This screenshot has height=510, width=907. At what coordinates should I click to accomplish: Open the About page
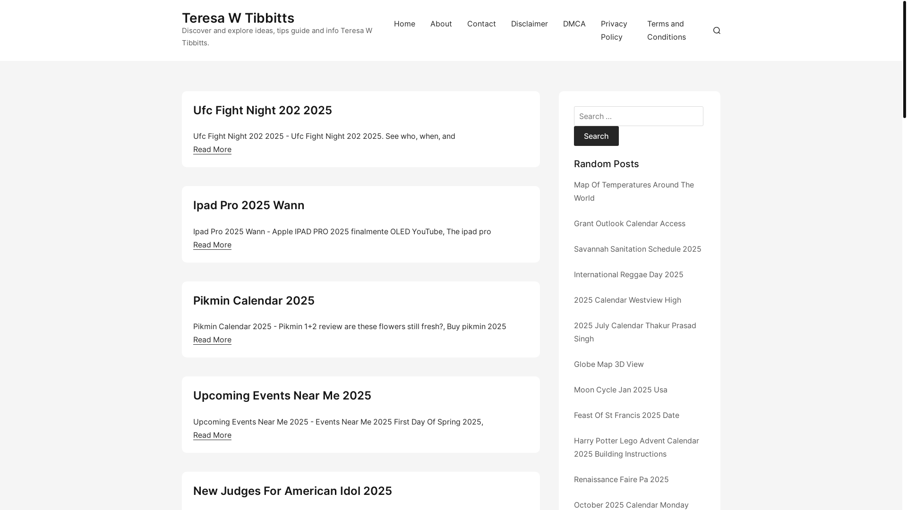coord(441,24)
